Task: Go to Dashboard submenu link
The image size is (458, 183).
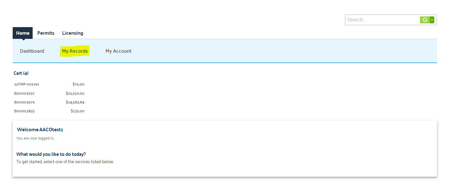Action: point(32,51)
